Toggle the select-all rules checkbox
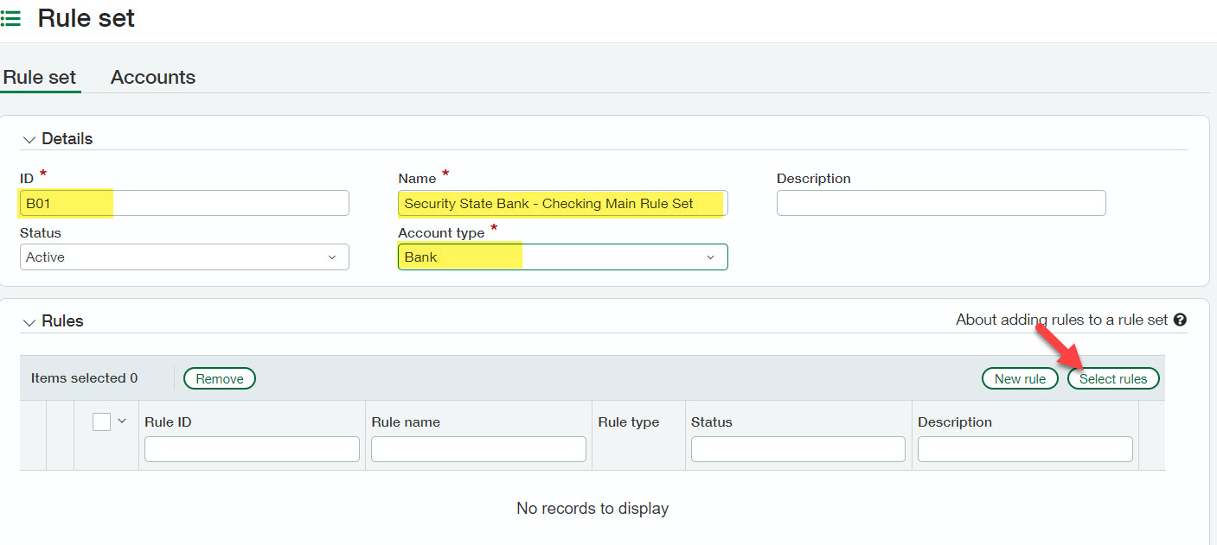1217x545 pixels. point(101,421)
